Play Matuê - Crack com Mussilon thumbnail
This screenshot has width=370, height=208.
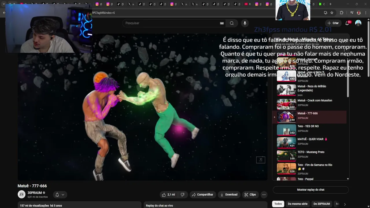coord(286,104)
